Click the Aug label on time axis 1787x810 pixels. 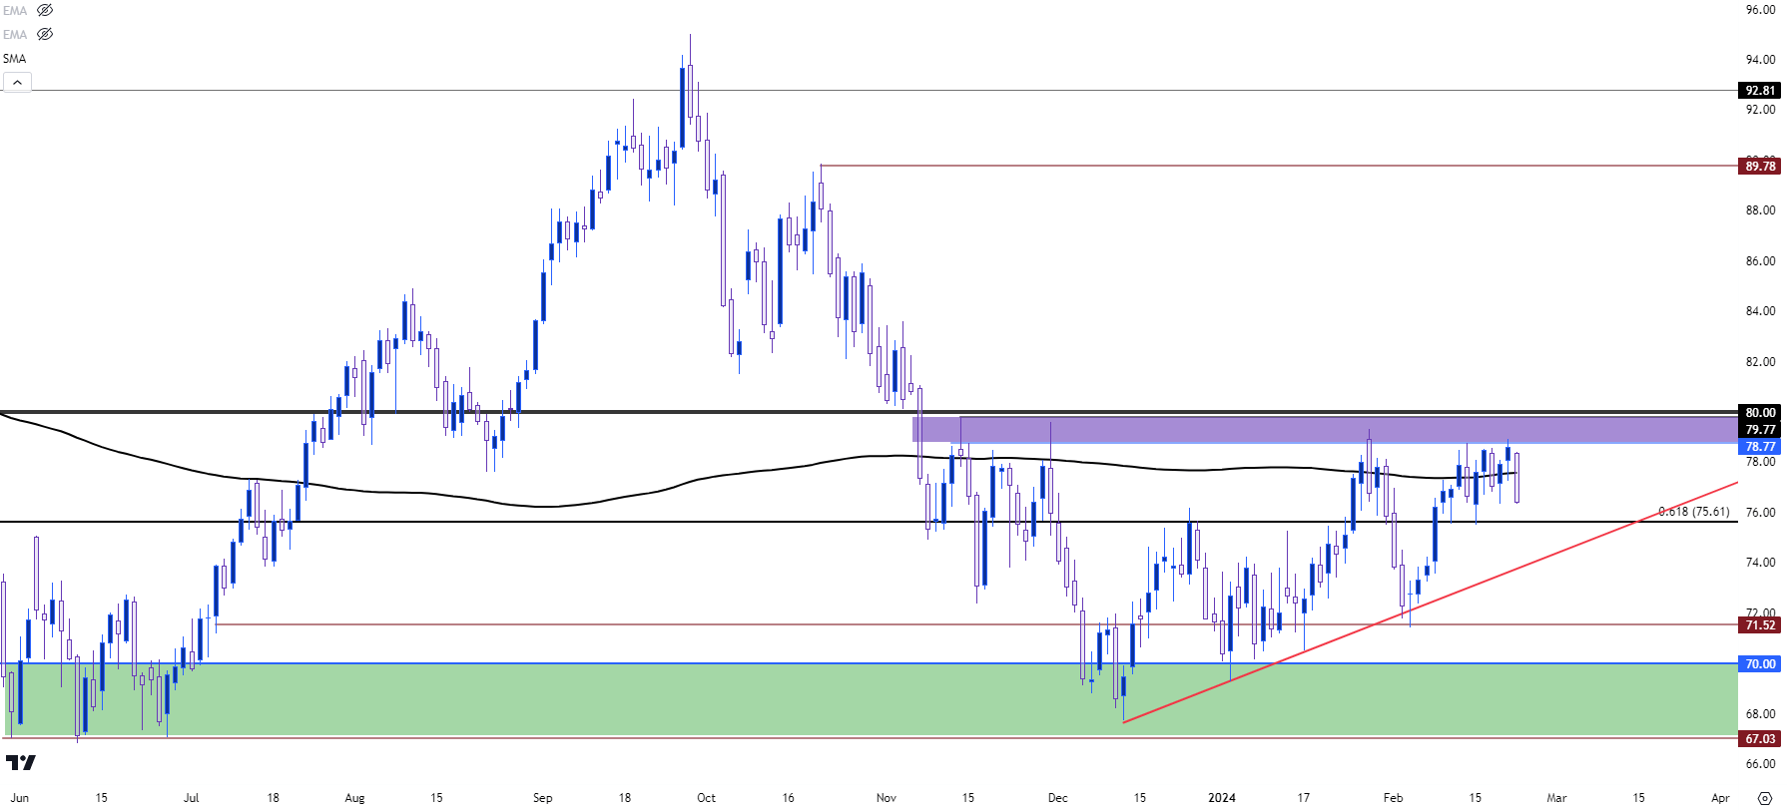click(x=355, y=798)
